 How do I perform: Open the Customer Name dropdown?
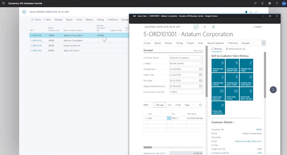pos(201,58)
